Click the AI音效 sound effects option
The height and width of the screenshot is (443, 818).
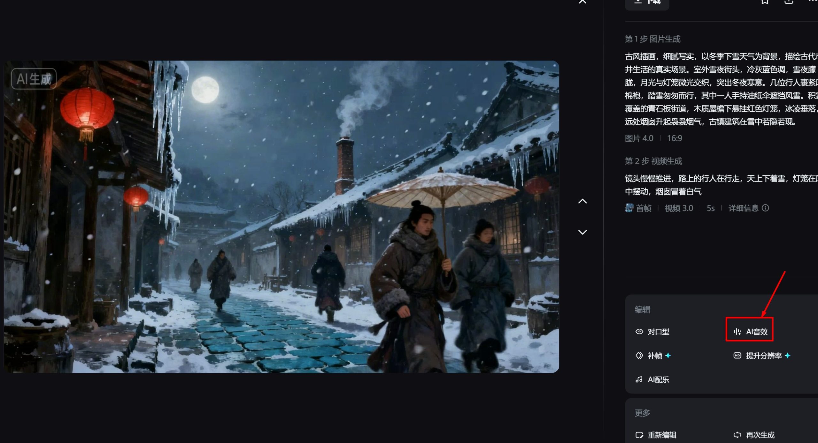pos(750,332)
